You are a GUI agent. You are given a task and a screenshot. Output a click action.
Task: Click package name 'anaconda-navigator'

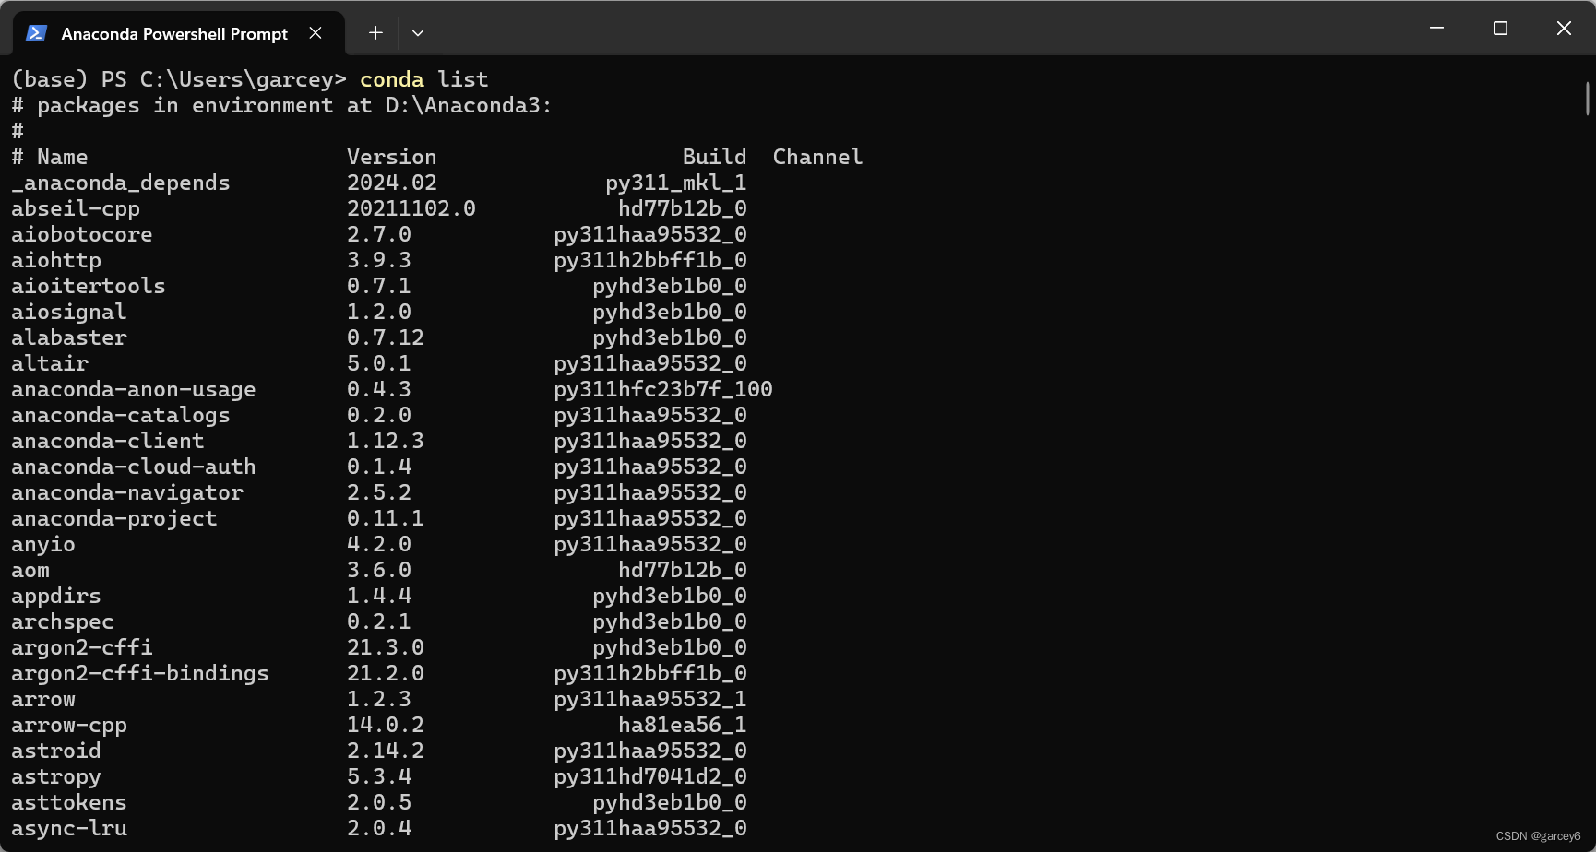[126, 492]
